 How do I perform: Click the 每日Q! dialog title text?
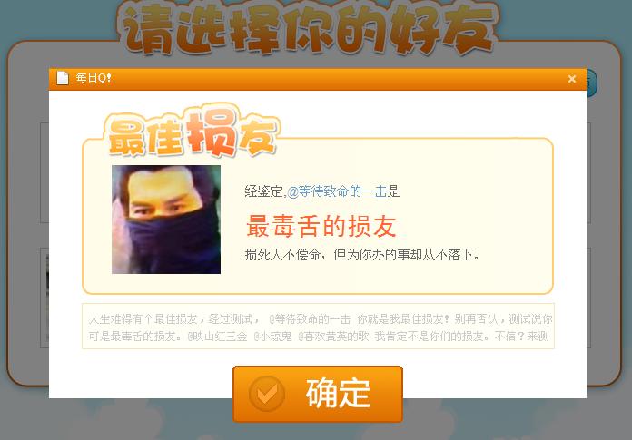click(x=94, y=78)
